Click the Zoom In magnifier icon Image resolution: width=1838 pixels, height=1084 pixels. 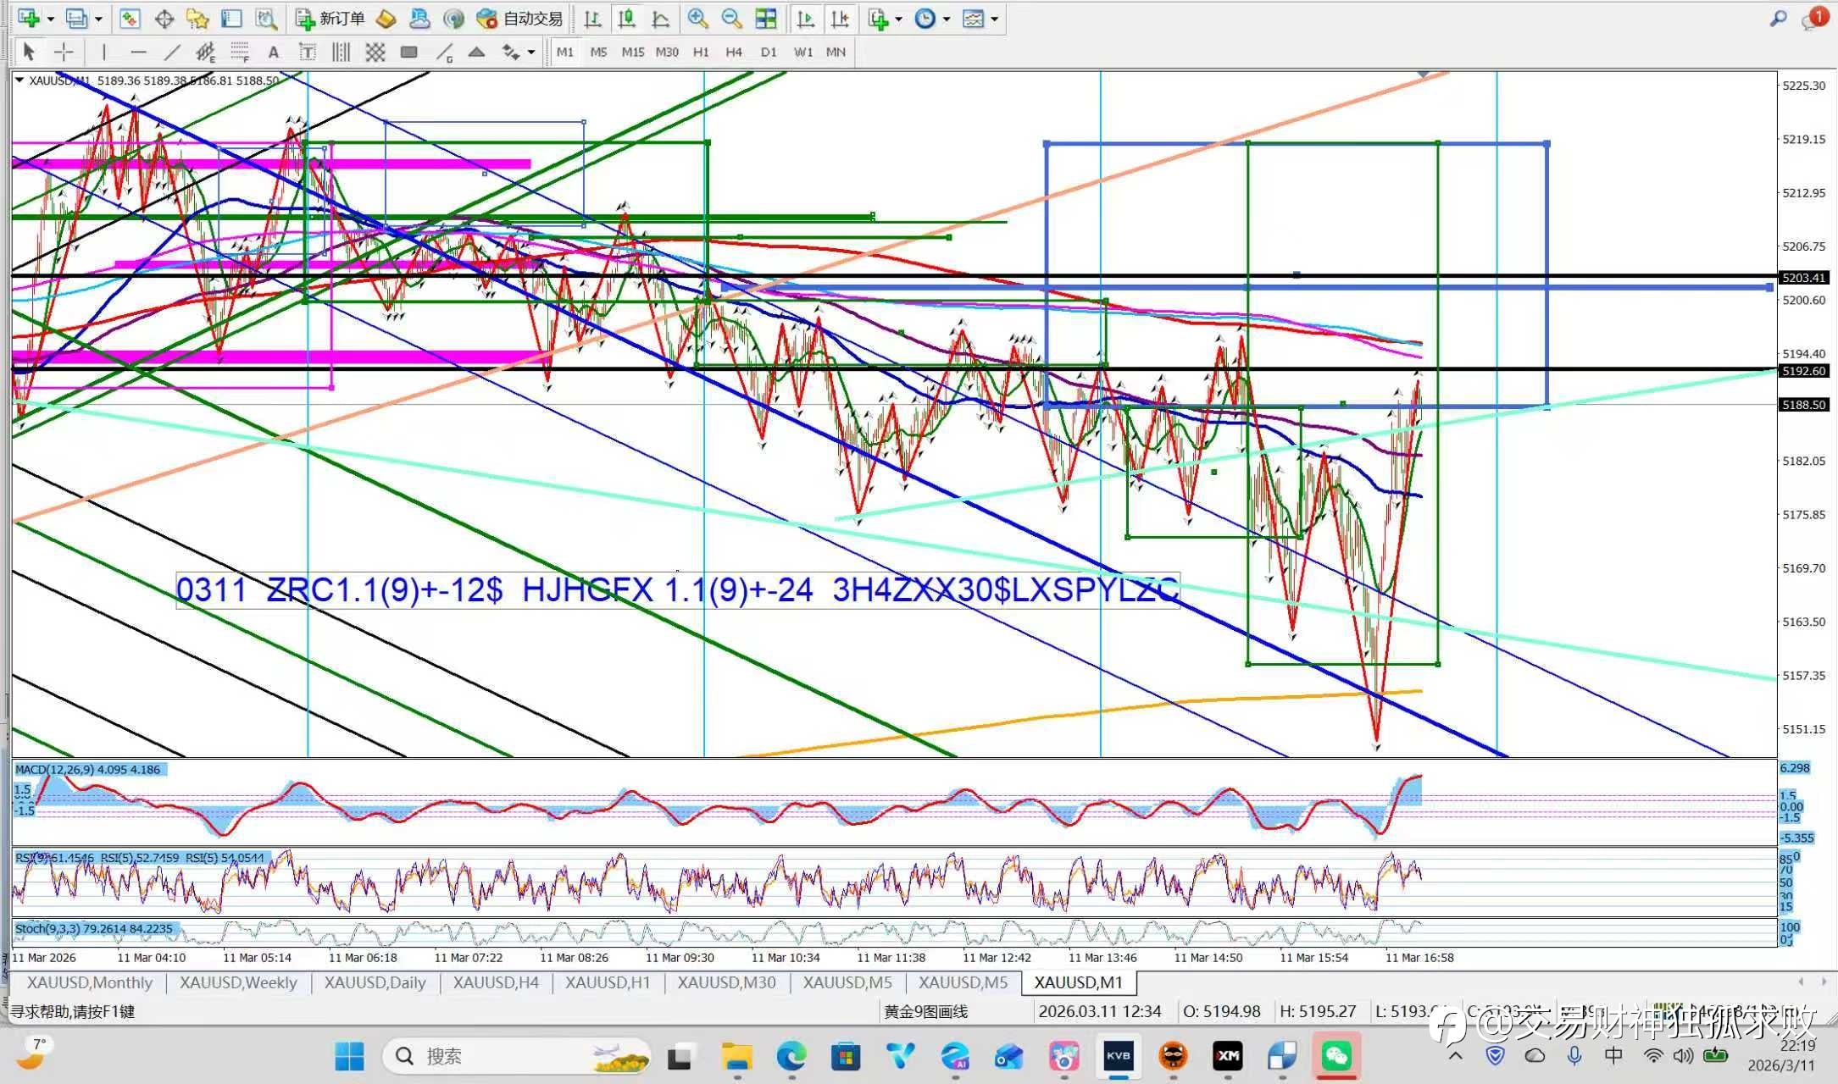click(697, 19)
